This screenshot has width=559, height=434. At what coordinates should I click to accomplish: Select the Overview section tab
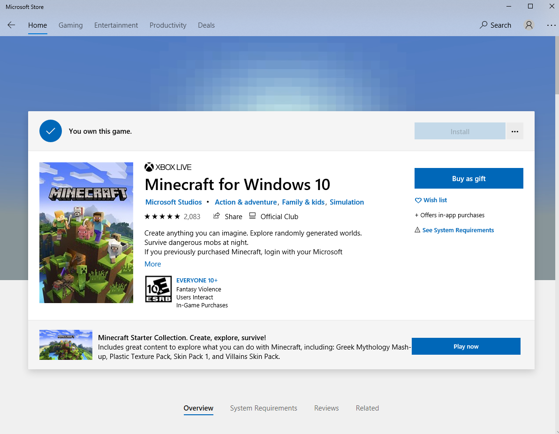198,408
